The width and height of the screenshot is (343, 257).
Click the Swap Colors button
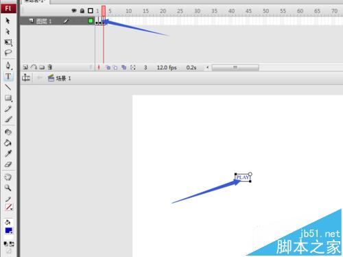(12, 244)
